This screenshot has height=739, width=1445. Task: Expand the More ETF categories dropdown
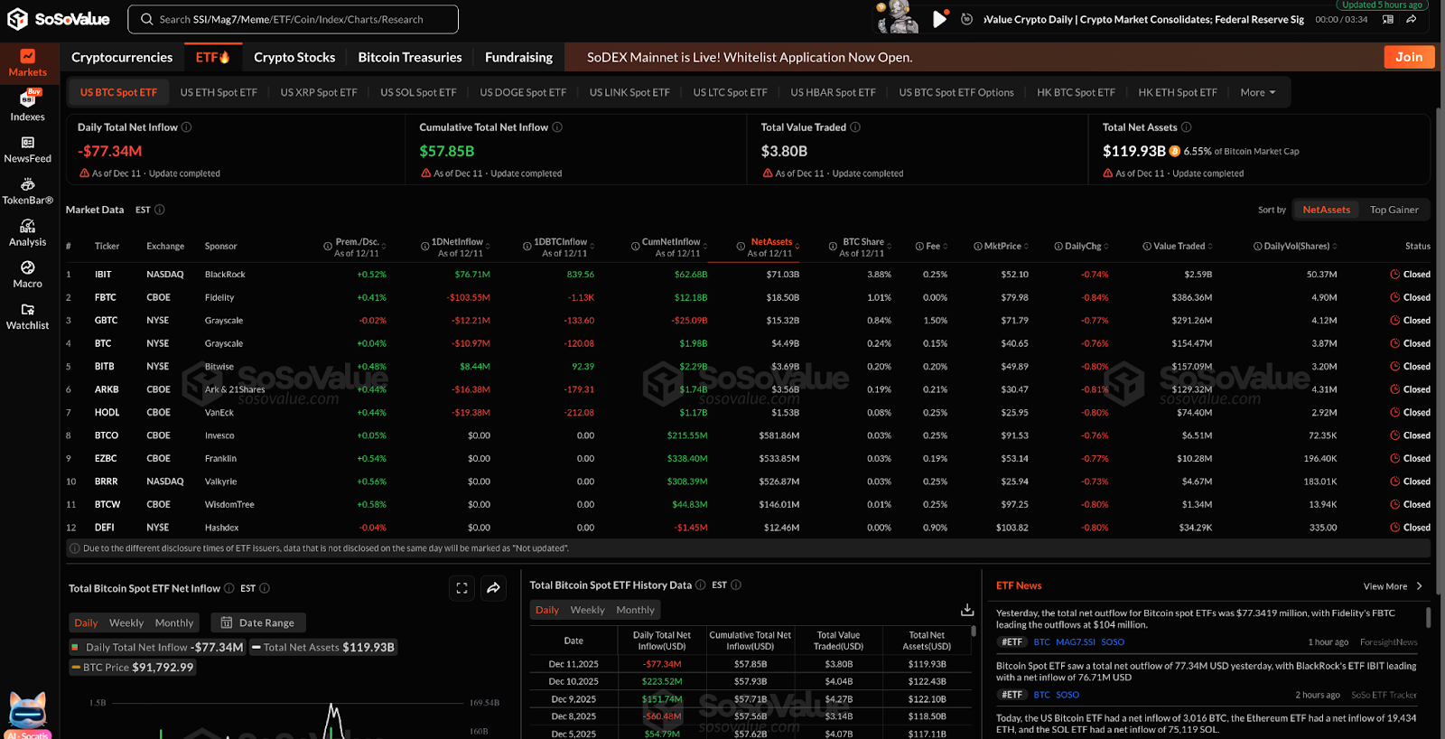[x=1257, y=93]
